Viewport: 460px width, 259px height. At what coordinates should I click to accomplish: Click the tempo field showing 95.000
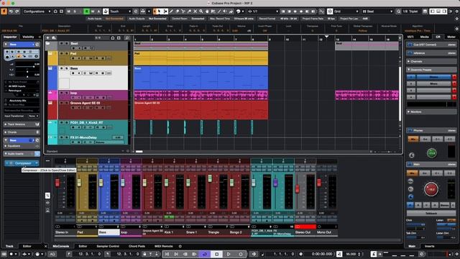[x=351, y=254]
